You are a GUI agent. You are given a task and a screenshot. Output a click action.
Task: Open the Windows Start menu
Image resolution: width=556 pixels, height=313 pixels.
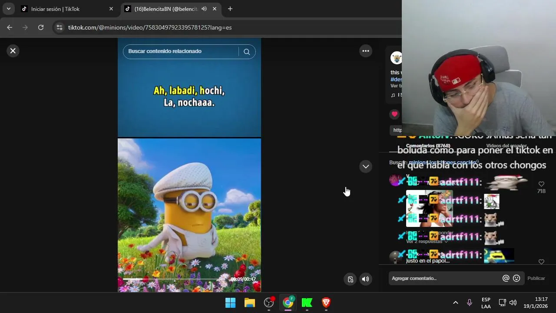tap(230, 303)
